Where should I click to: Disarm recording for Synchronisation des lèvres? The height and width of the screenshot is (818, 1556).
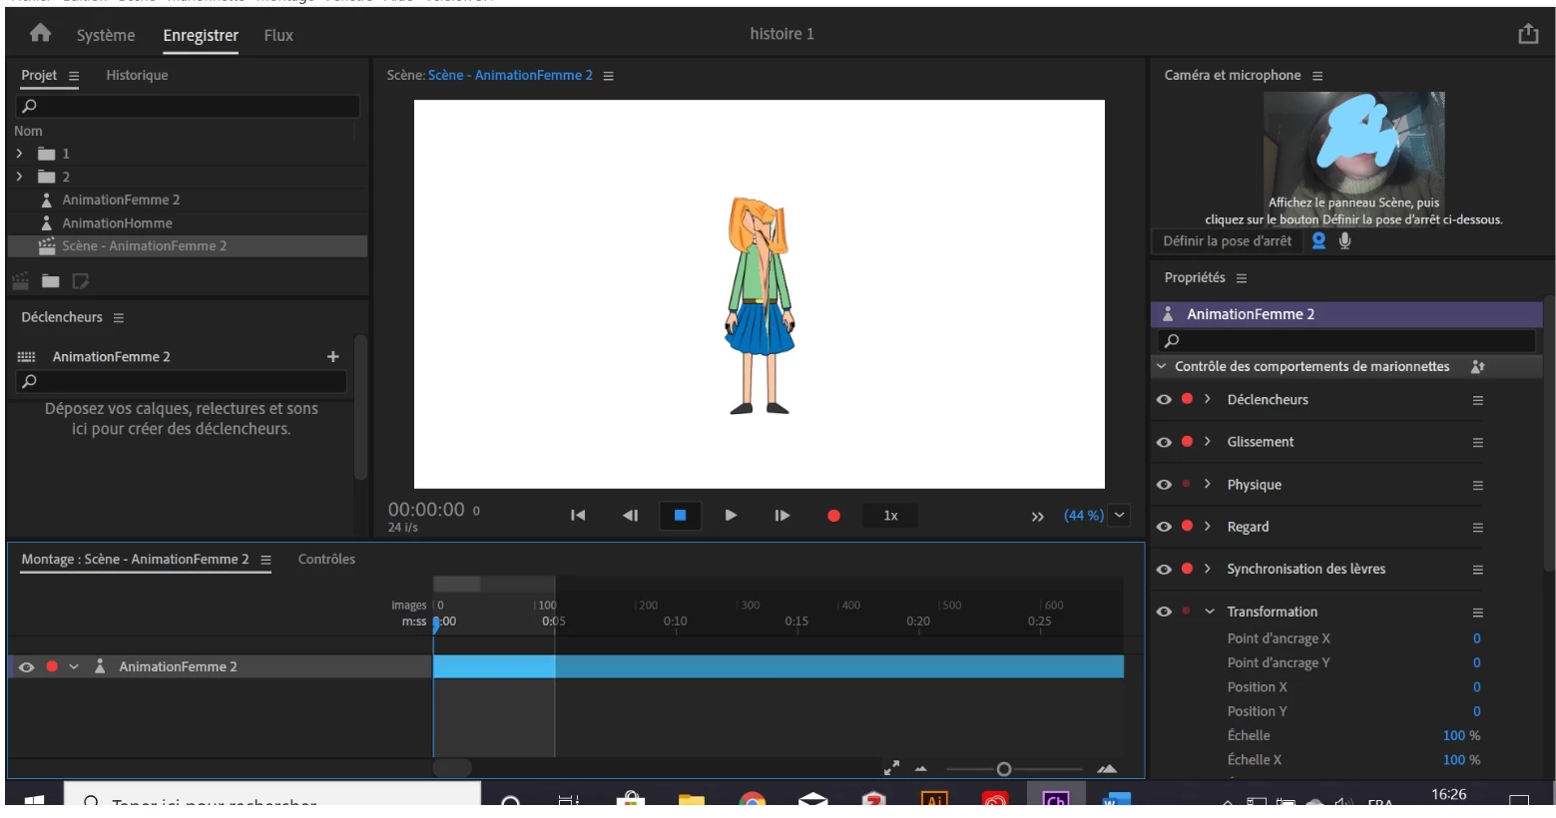click(x=1187, y=569)
